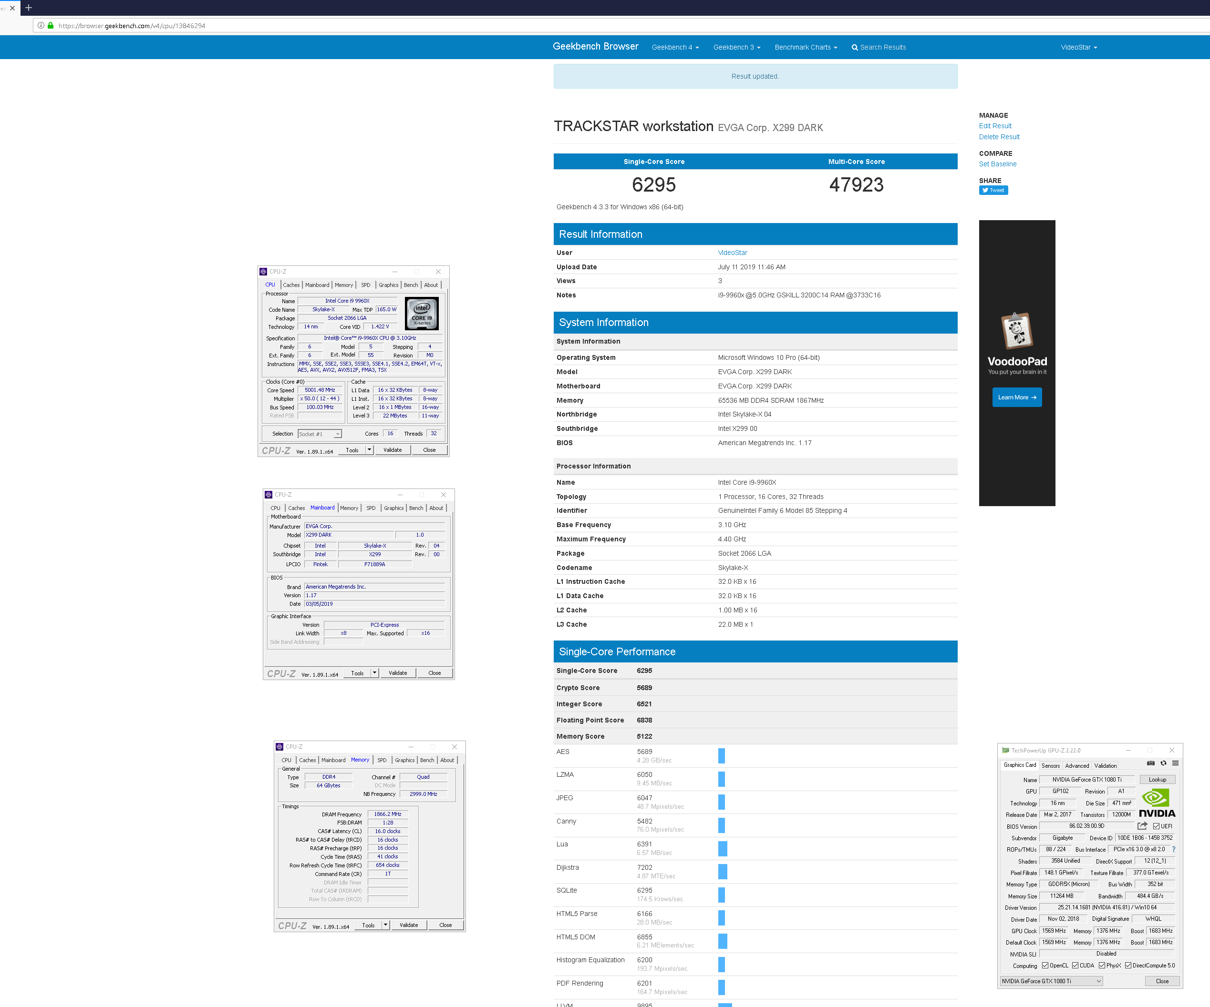1210x1007 pixels.
Task: Toggle the PhysX computing checkbox
Action: pyautogui.click(x=1102, y=966)
